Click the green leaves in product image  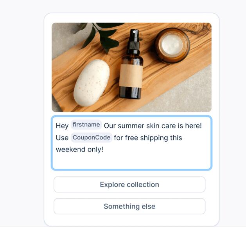(101, 36)
